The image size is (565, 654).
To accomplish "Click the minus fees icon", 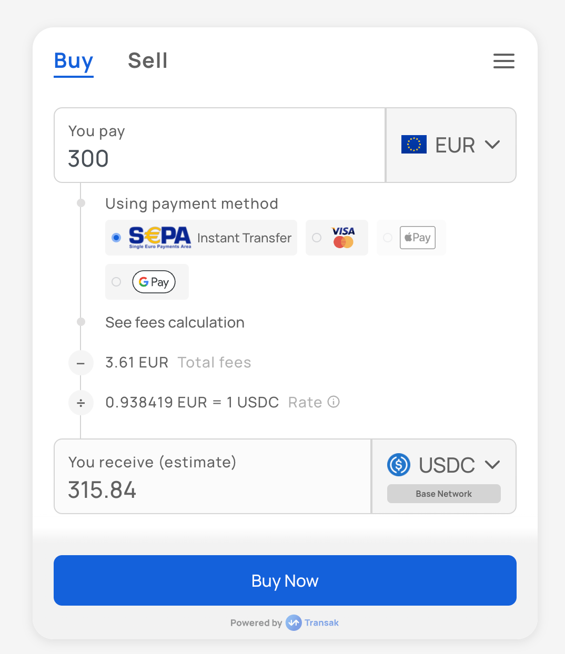I will point(81,363).
